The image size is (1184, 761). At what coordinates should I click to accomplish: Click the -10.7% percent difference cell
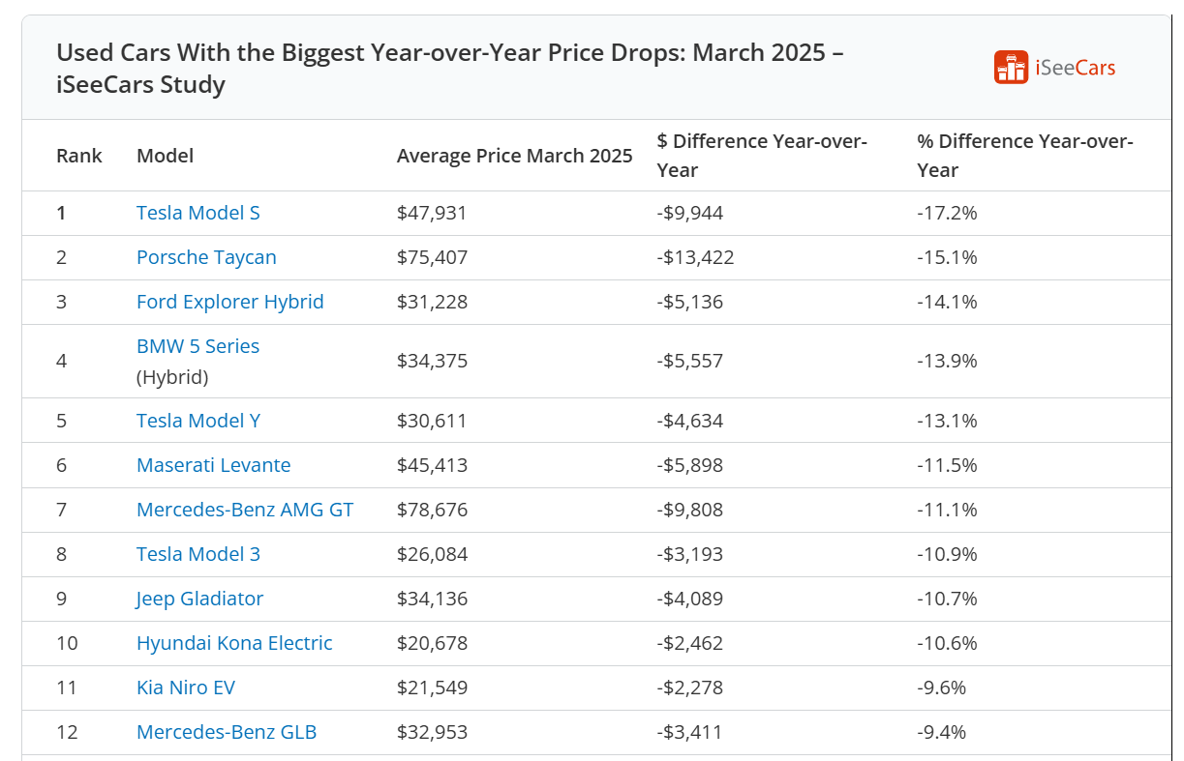(x=947, y=599)
